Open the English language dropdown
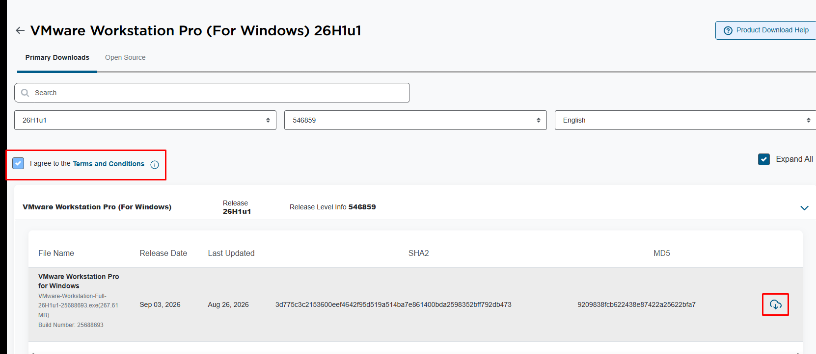 point(685,120)
